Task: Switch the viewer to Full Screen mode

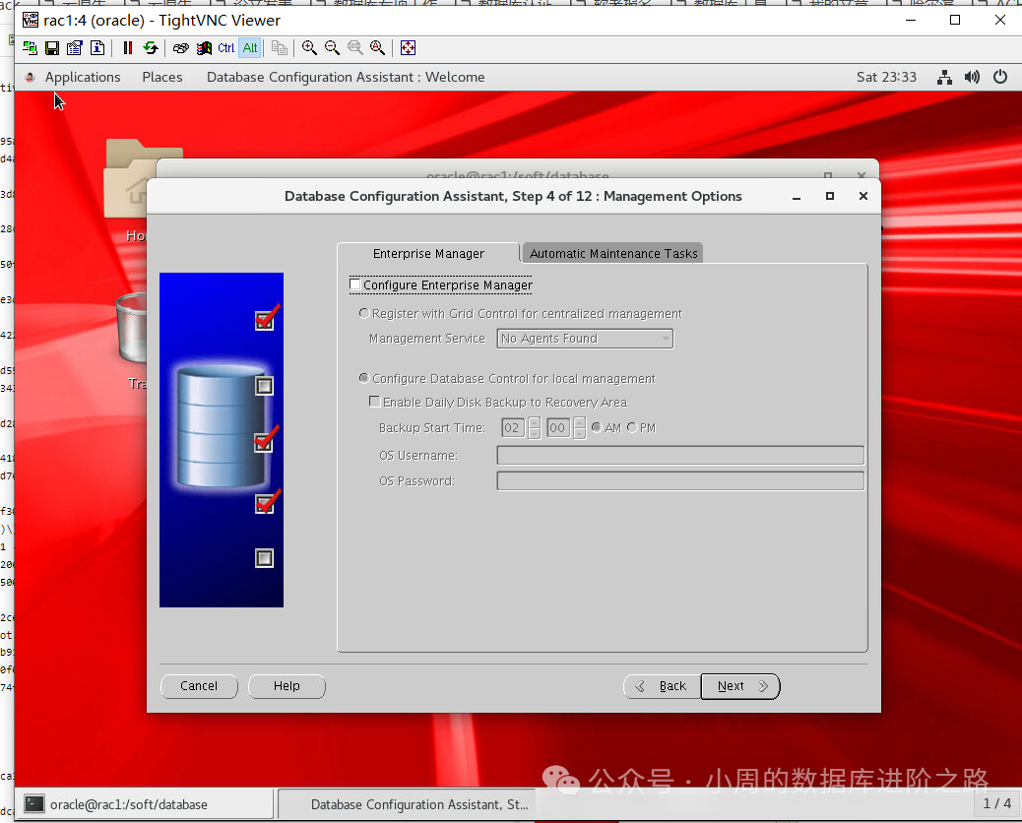Action: 408,47
